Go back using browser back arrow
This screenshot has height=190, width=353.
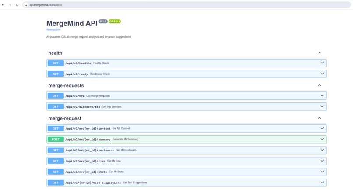point(3,5)
